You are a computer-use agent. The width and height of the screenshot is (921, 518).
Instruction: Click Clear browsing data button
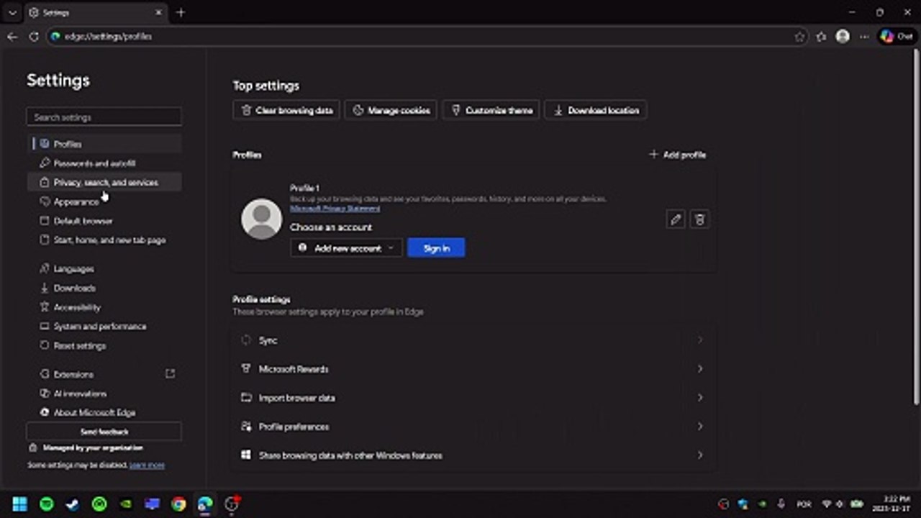click(x=286, y=111)
